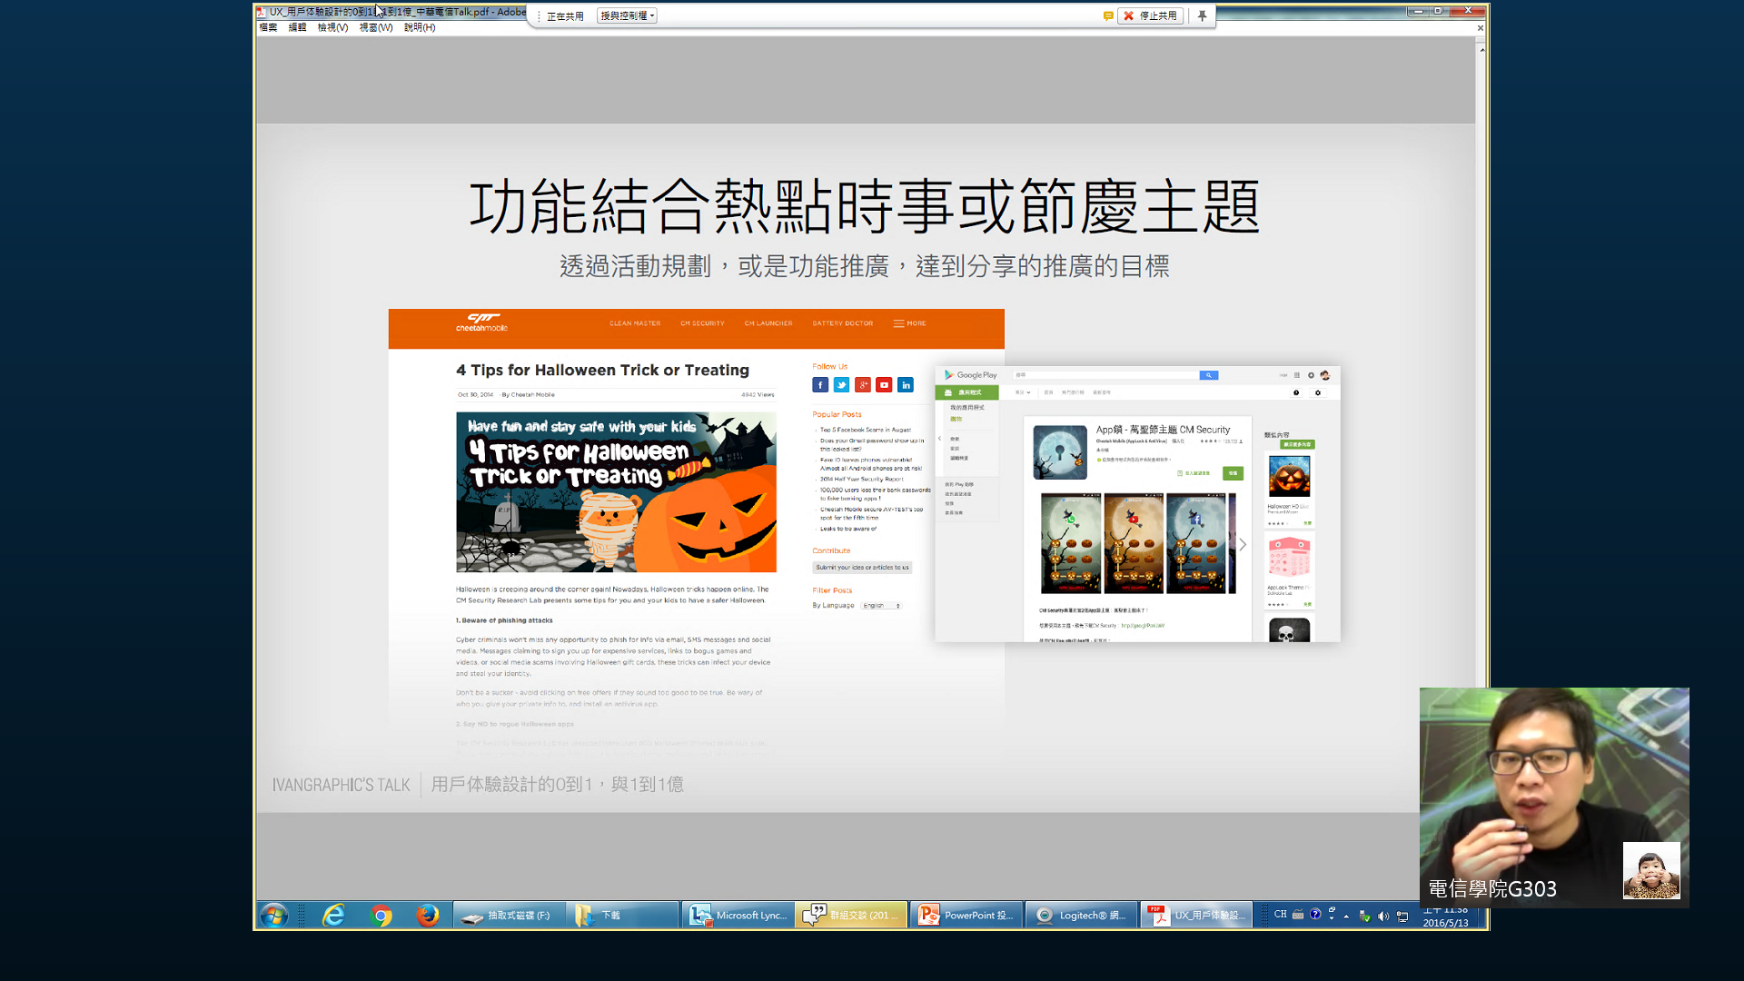
Task: Click the Stop Sharing button (停止共用)
Action: [x=1150, y=15]
